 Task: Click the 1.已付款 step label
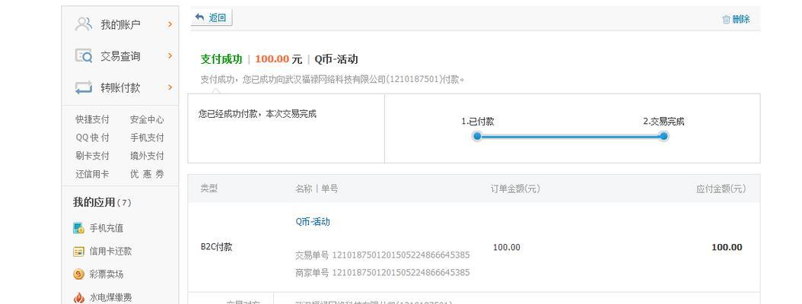(x=478, y=122)
